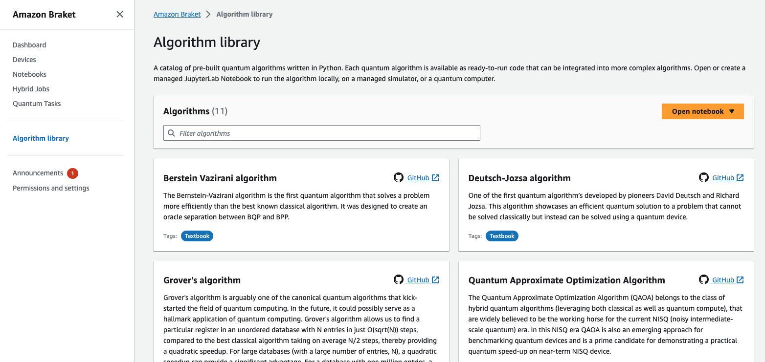
Task: Navigate to the Dashboard
Action: tap(29, 45)
